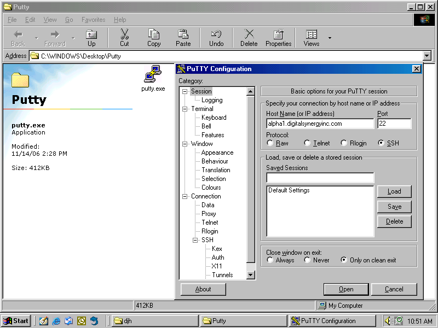This screenshot has width=438, height=328.
Task: Click the Category tree scrollbar thumb
Action: (x=251, y=179)
